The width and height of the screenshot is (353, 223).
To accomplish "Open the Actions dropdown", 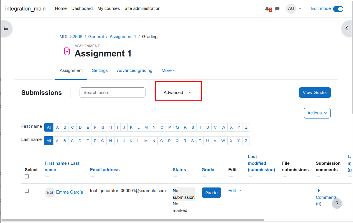I will point(317,113).
